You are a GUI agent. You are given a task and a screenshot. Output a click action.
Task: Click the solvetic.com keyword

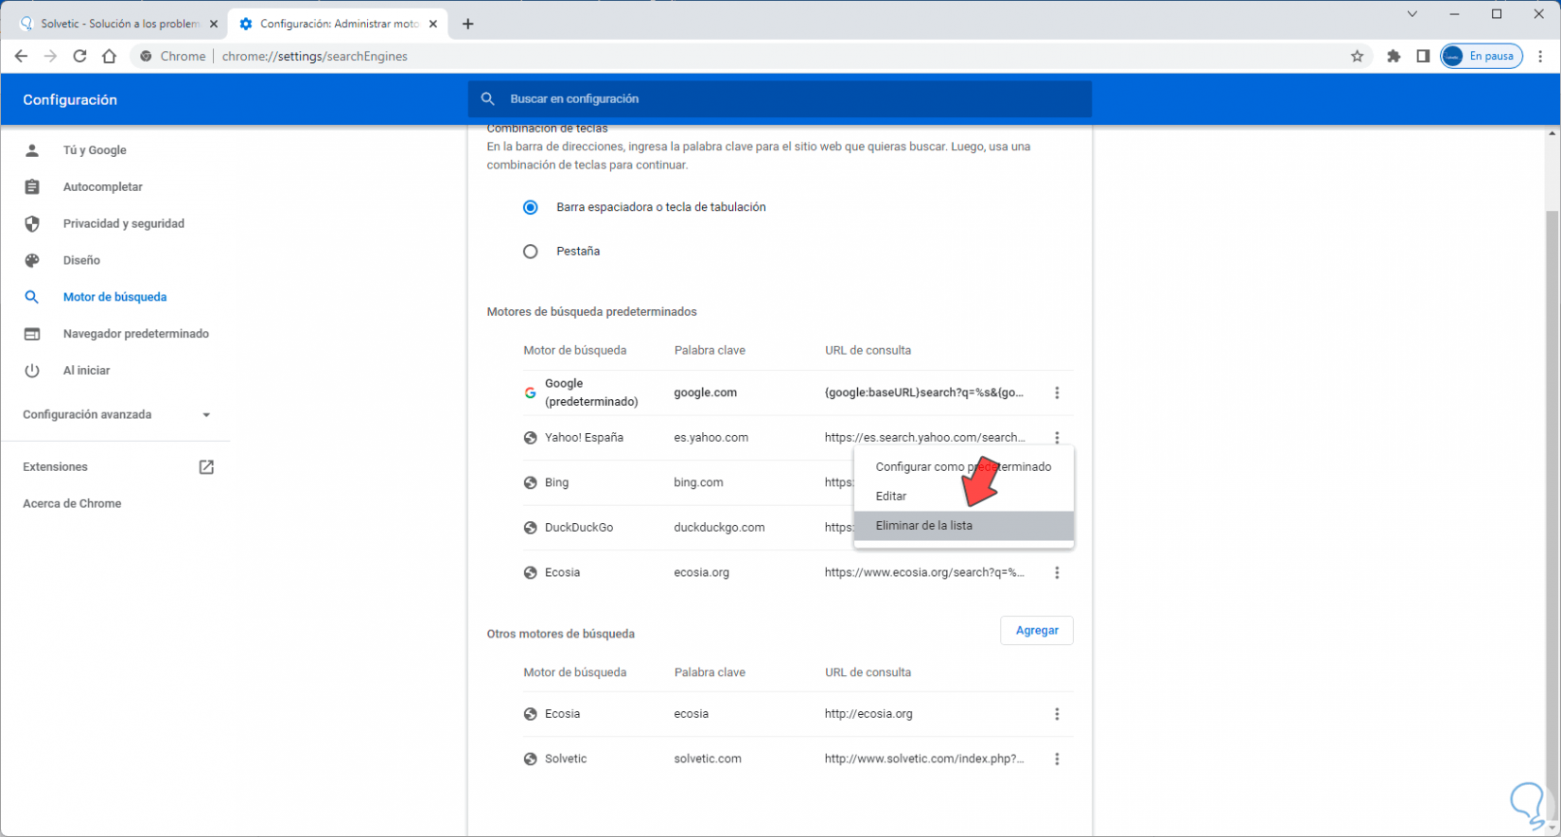pyautogui.click(x=708, y=759)
